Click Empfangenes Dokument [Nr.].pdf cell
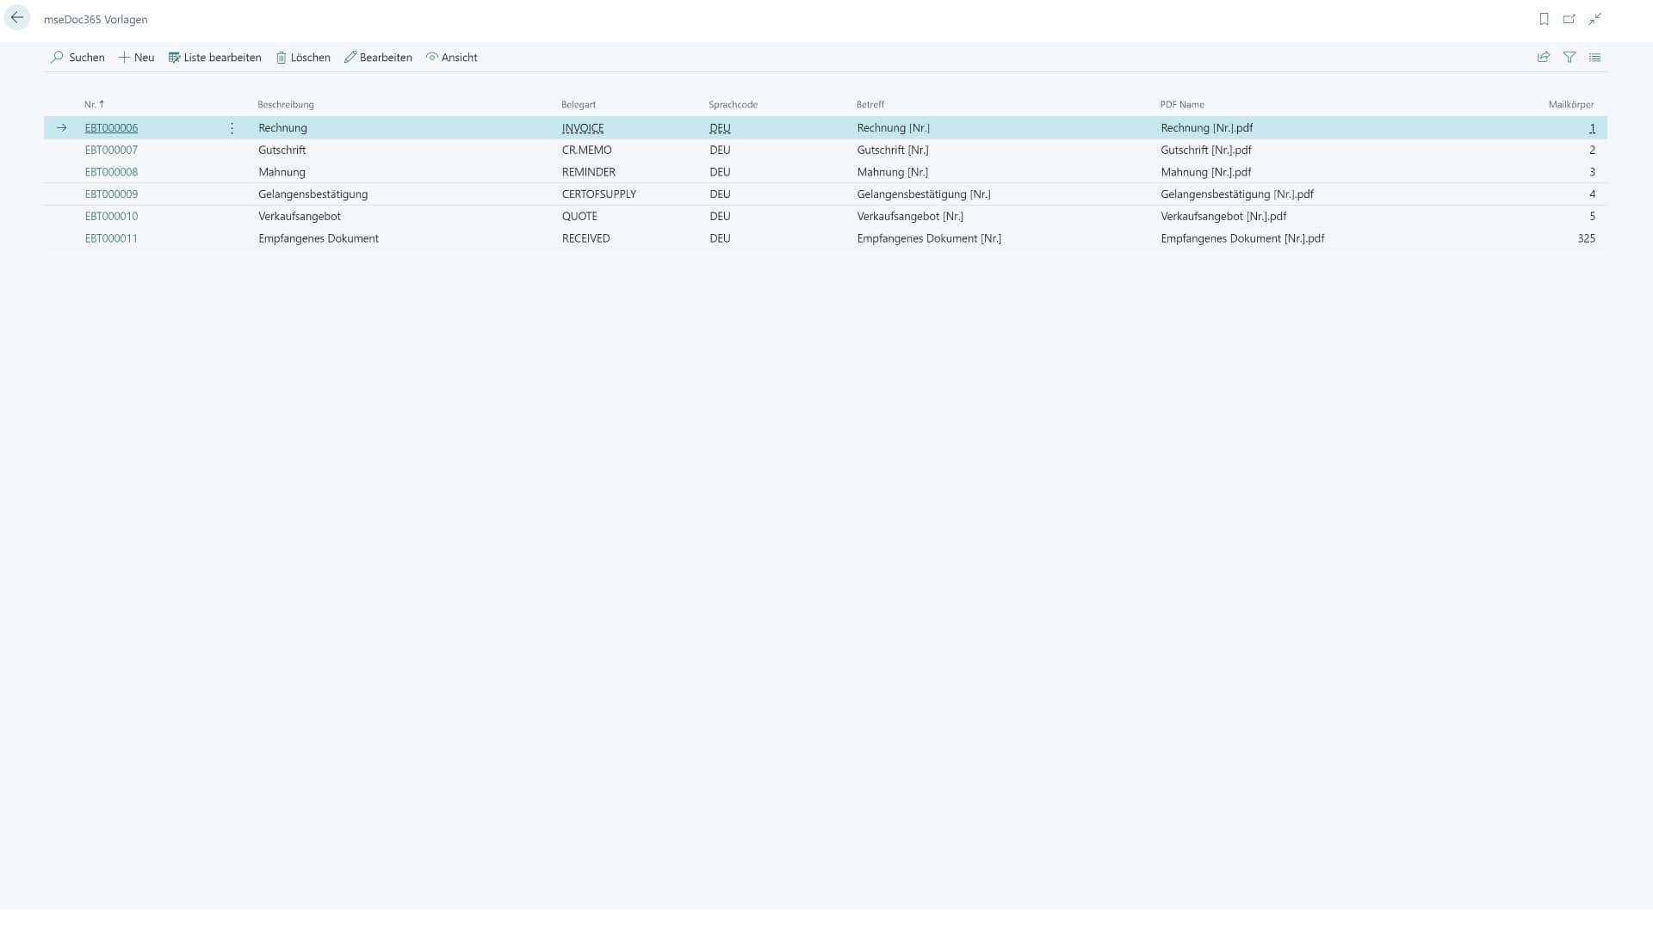Image resolution: width=1653 pixels, height=929 pixels. coord(1242,239)
